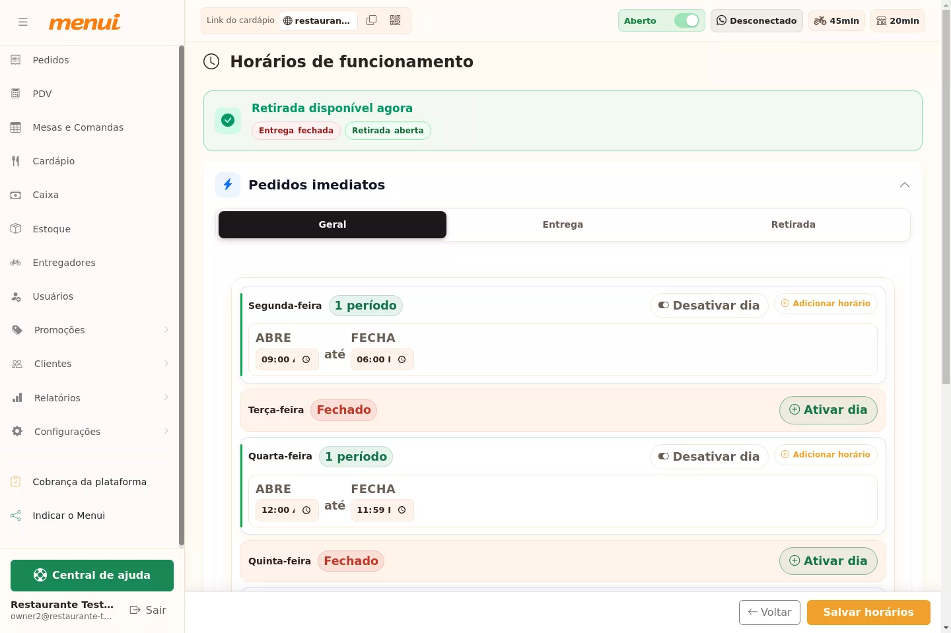Click the page vertical scrollbar
This screenshot has height=633, width=951.
946,197
